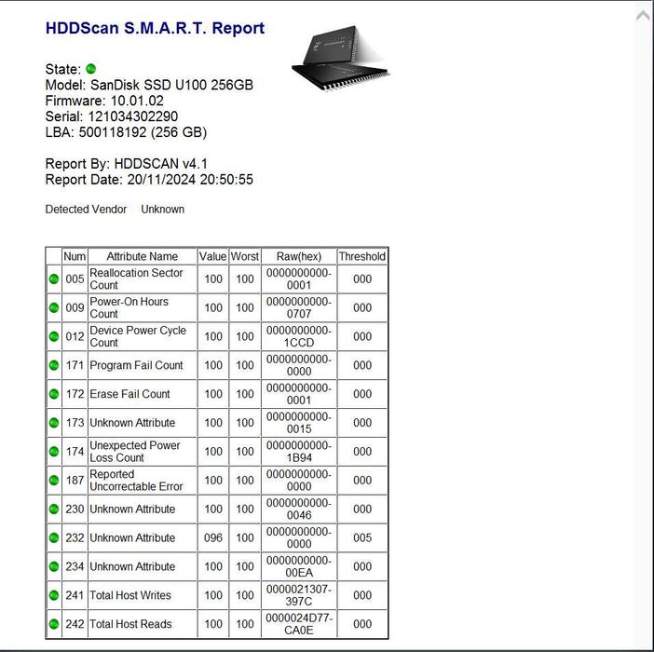The image size is (654, 652).
Task: Click the Worst column header
Action: 245,256
